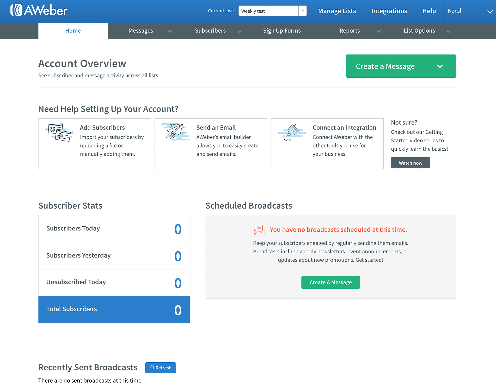Click 'You have no broadcasts scheduled' message
The width and height of the screenshot is (496, 391).
(x=338, y=230)
